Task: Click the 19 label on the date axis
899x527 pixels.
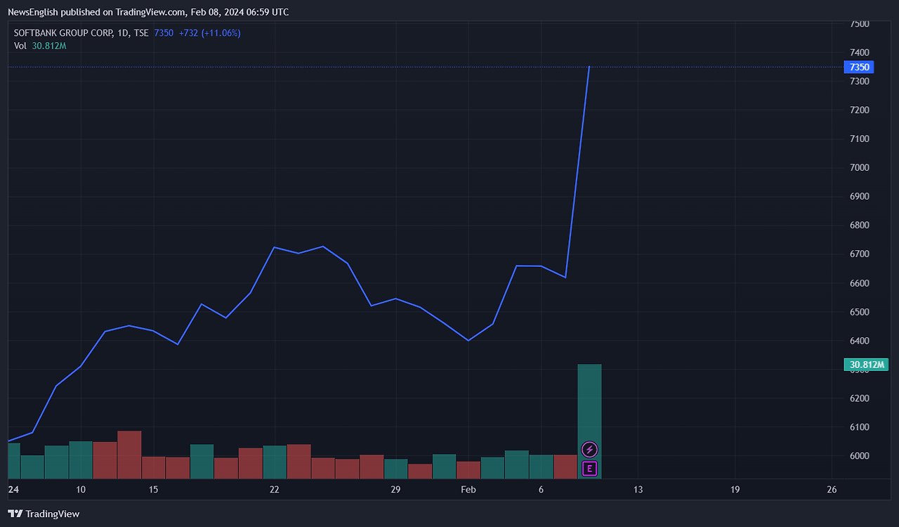Action: click(735, 490)
